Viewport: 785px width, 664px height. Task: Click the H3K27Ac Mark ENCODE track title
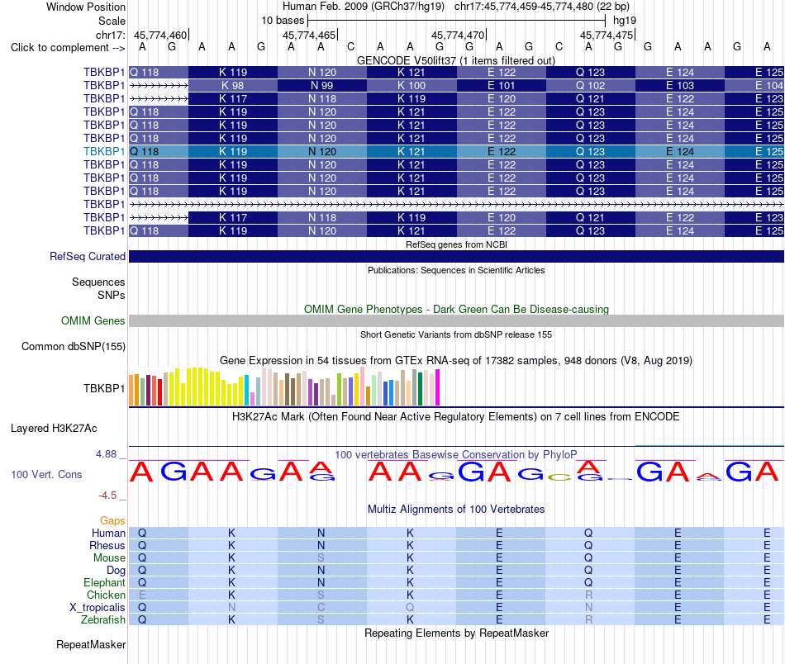click(456, 417)
